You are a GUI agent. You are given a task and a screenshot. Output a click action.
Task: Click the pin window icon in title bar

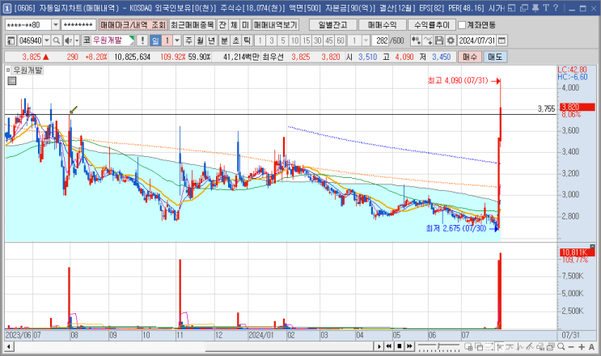535,7
